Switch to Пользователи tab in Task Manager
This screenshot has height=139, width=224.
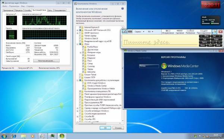[60, 10]
